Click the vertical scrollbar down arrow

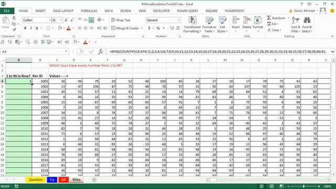click(333, 174)
